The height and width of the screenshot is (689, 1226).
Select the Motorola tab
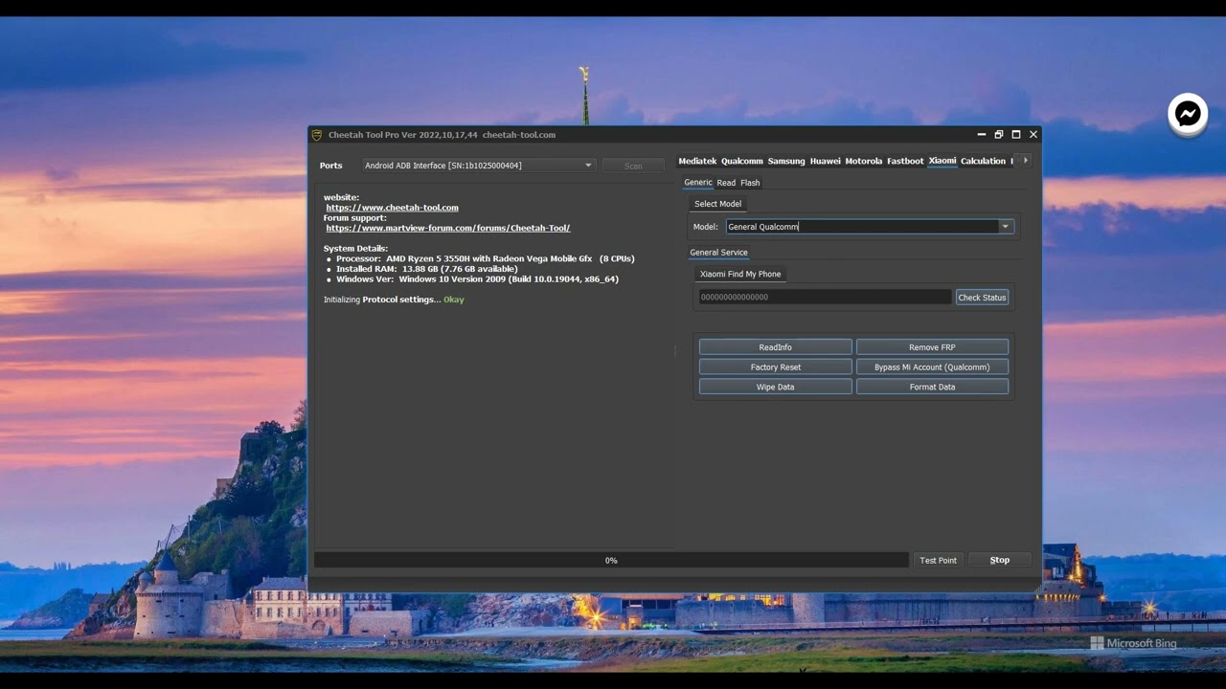click(x=863, y=161)
